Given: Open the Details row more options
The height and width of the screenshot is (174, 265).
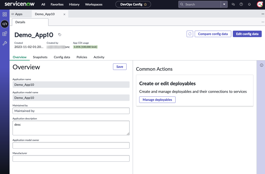Looking at the screenshot, I should pyautogui.click(x=263, y=22).
